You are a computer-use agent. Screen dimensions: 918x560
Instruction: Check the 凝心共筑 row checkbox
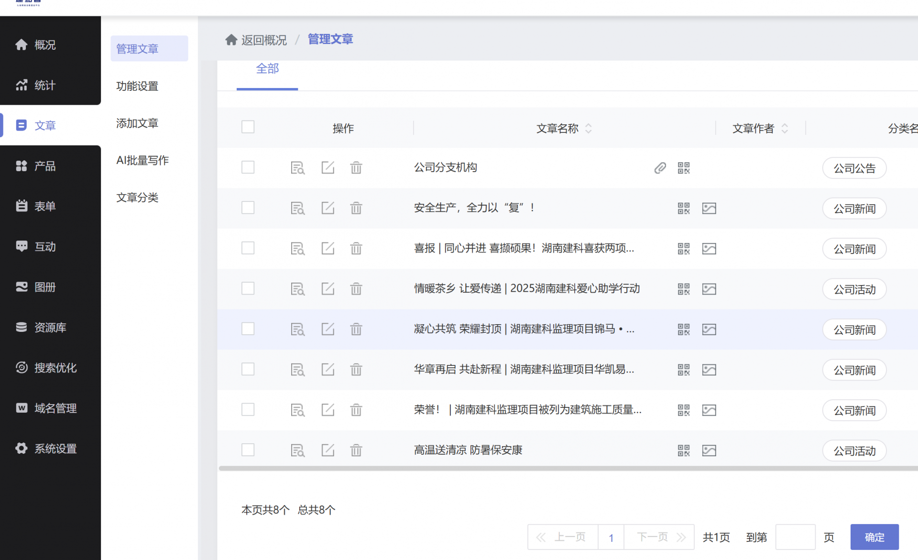click(x=248, y=329)
